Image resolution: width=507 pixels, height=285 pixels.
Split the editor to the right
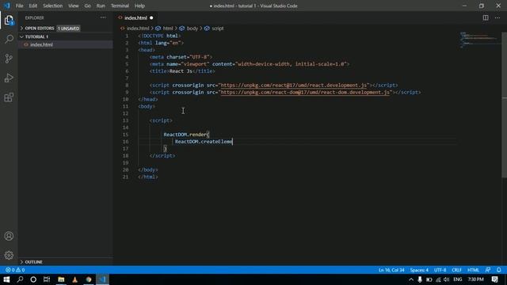point(486,17)
